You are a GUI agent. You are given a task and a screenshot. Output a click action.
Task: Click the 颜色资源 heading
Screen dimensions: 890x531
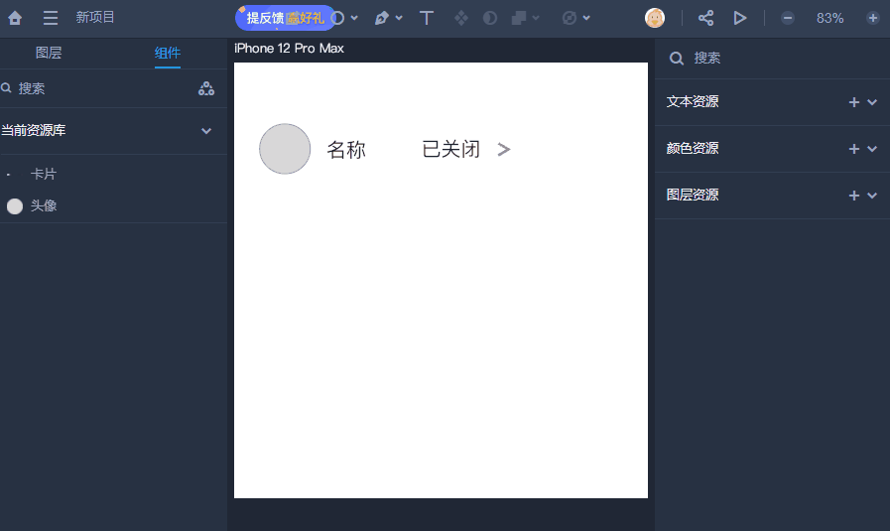pos(693,148)
